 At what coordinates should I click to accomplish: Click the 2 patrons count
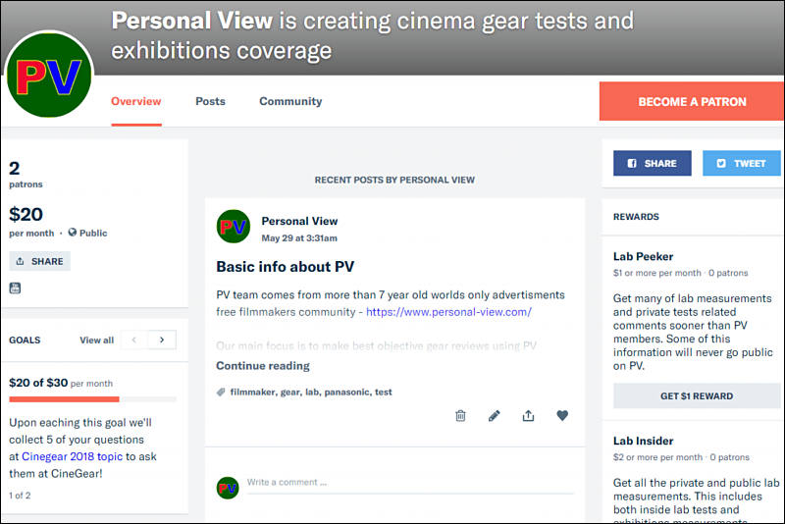[x=26, y=174]
